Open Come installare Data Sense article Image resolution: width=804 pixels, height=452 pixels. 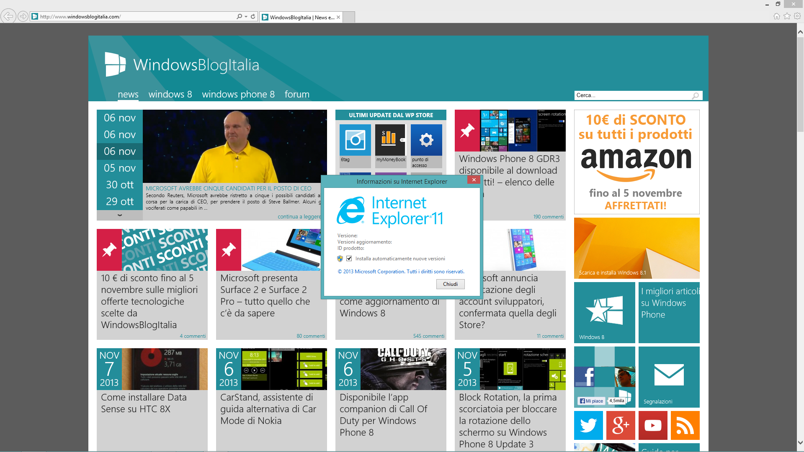point(144,403)
